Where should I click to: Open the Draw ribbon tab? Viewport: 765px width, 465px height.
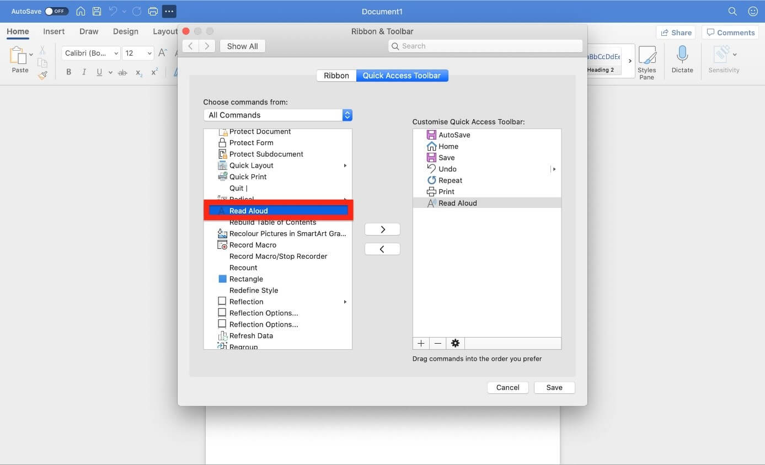point(89,31)
